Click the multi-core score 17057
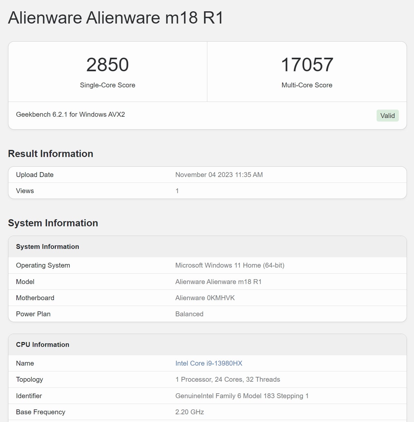414x422 pixels. (307, 64)
